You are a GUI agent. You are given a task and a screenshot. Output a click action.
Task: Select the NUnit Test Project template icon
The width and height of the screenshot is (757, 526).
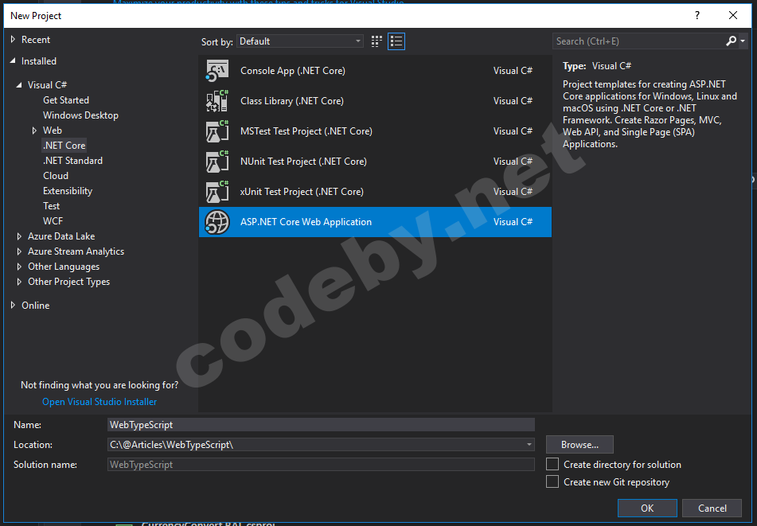tap(217, 162)
